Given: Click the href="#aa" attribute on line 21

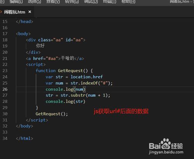Looking at the screenshot, I should pos(44,58).
